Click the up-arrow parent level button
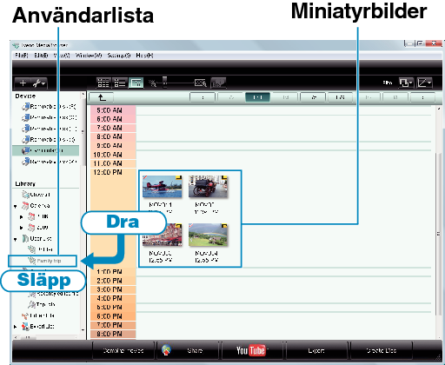The height and width of the screenshot is (365, 445). tap(101, 97)
